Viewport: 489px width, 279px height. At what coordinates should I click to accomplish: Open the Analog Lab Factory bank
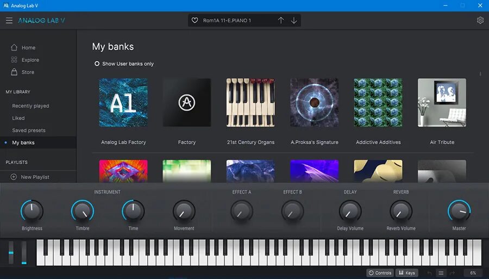[x=123, y=103]
